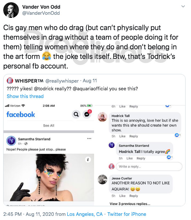
Task: Click inside the Write a reply field
Action: [149, 167]
